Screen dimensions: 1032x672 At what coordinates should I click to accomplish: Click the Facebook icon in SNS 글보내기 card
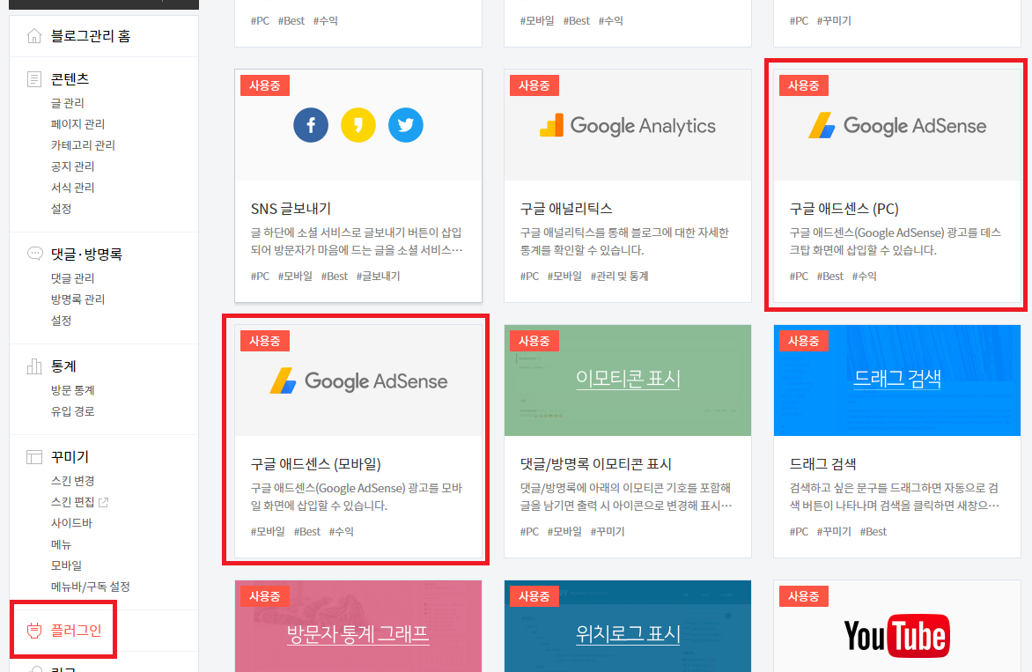tap(311, 125)
